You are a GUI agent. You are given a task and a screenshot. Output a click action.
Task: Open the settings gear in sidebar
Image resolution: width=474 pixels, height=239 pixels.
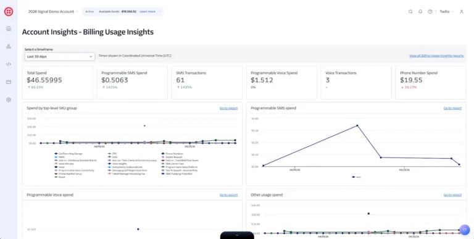[9, 100]
